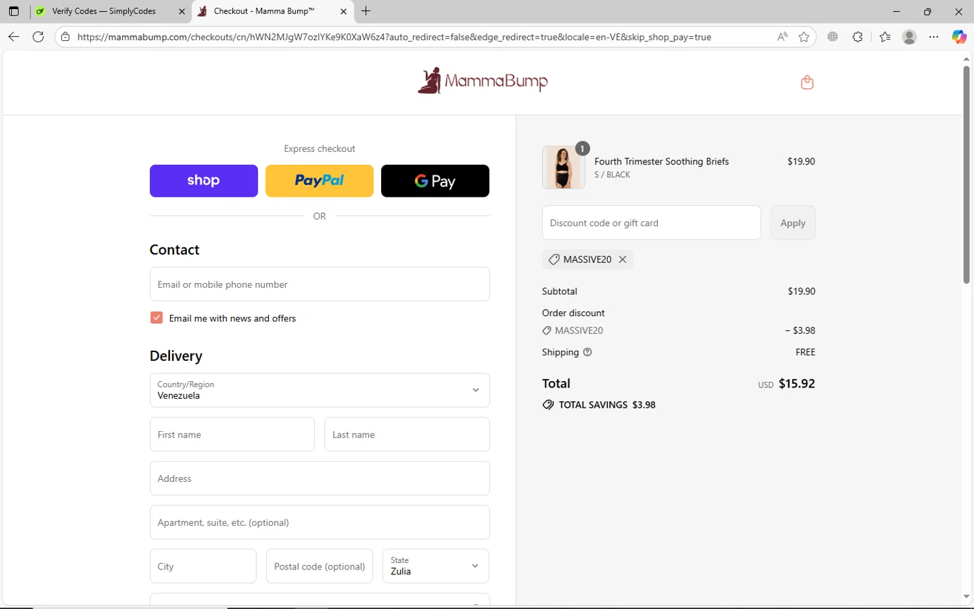Focus the email or phone number field
This screenshot has width=974, height=609.
tap(319, 284)
